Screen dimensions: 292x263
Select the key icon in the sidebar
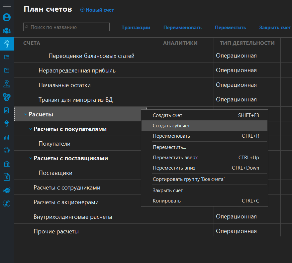(6, 124)
